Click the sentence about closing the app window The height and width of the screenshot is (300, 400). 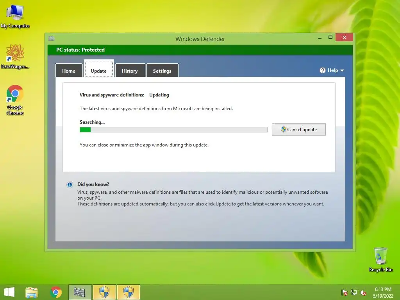(144, 145)
